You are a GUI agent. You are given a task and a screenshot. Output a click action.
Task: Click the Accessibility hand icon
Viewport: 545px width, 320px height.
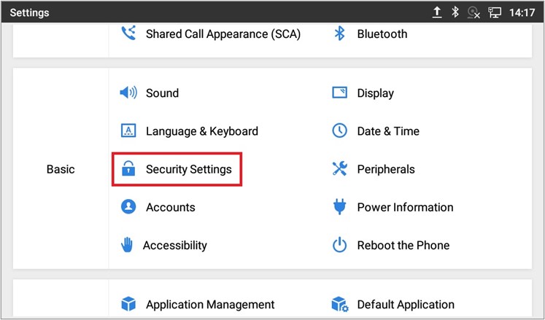127,246
